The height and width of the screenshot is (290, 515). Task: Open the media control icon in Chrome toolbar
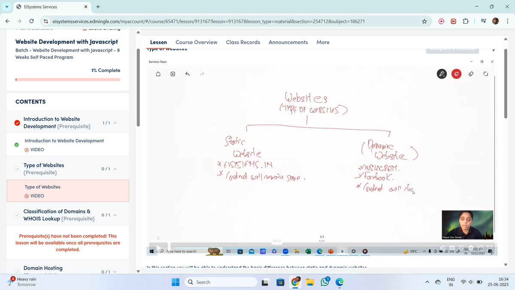[x=484, y=21]
